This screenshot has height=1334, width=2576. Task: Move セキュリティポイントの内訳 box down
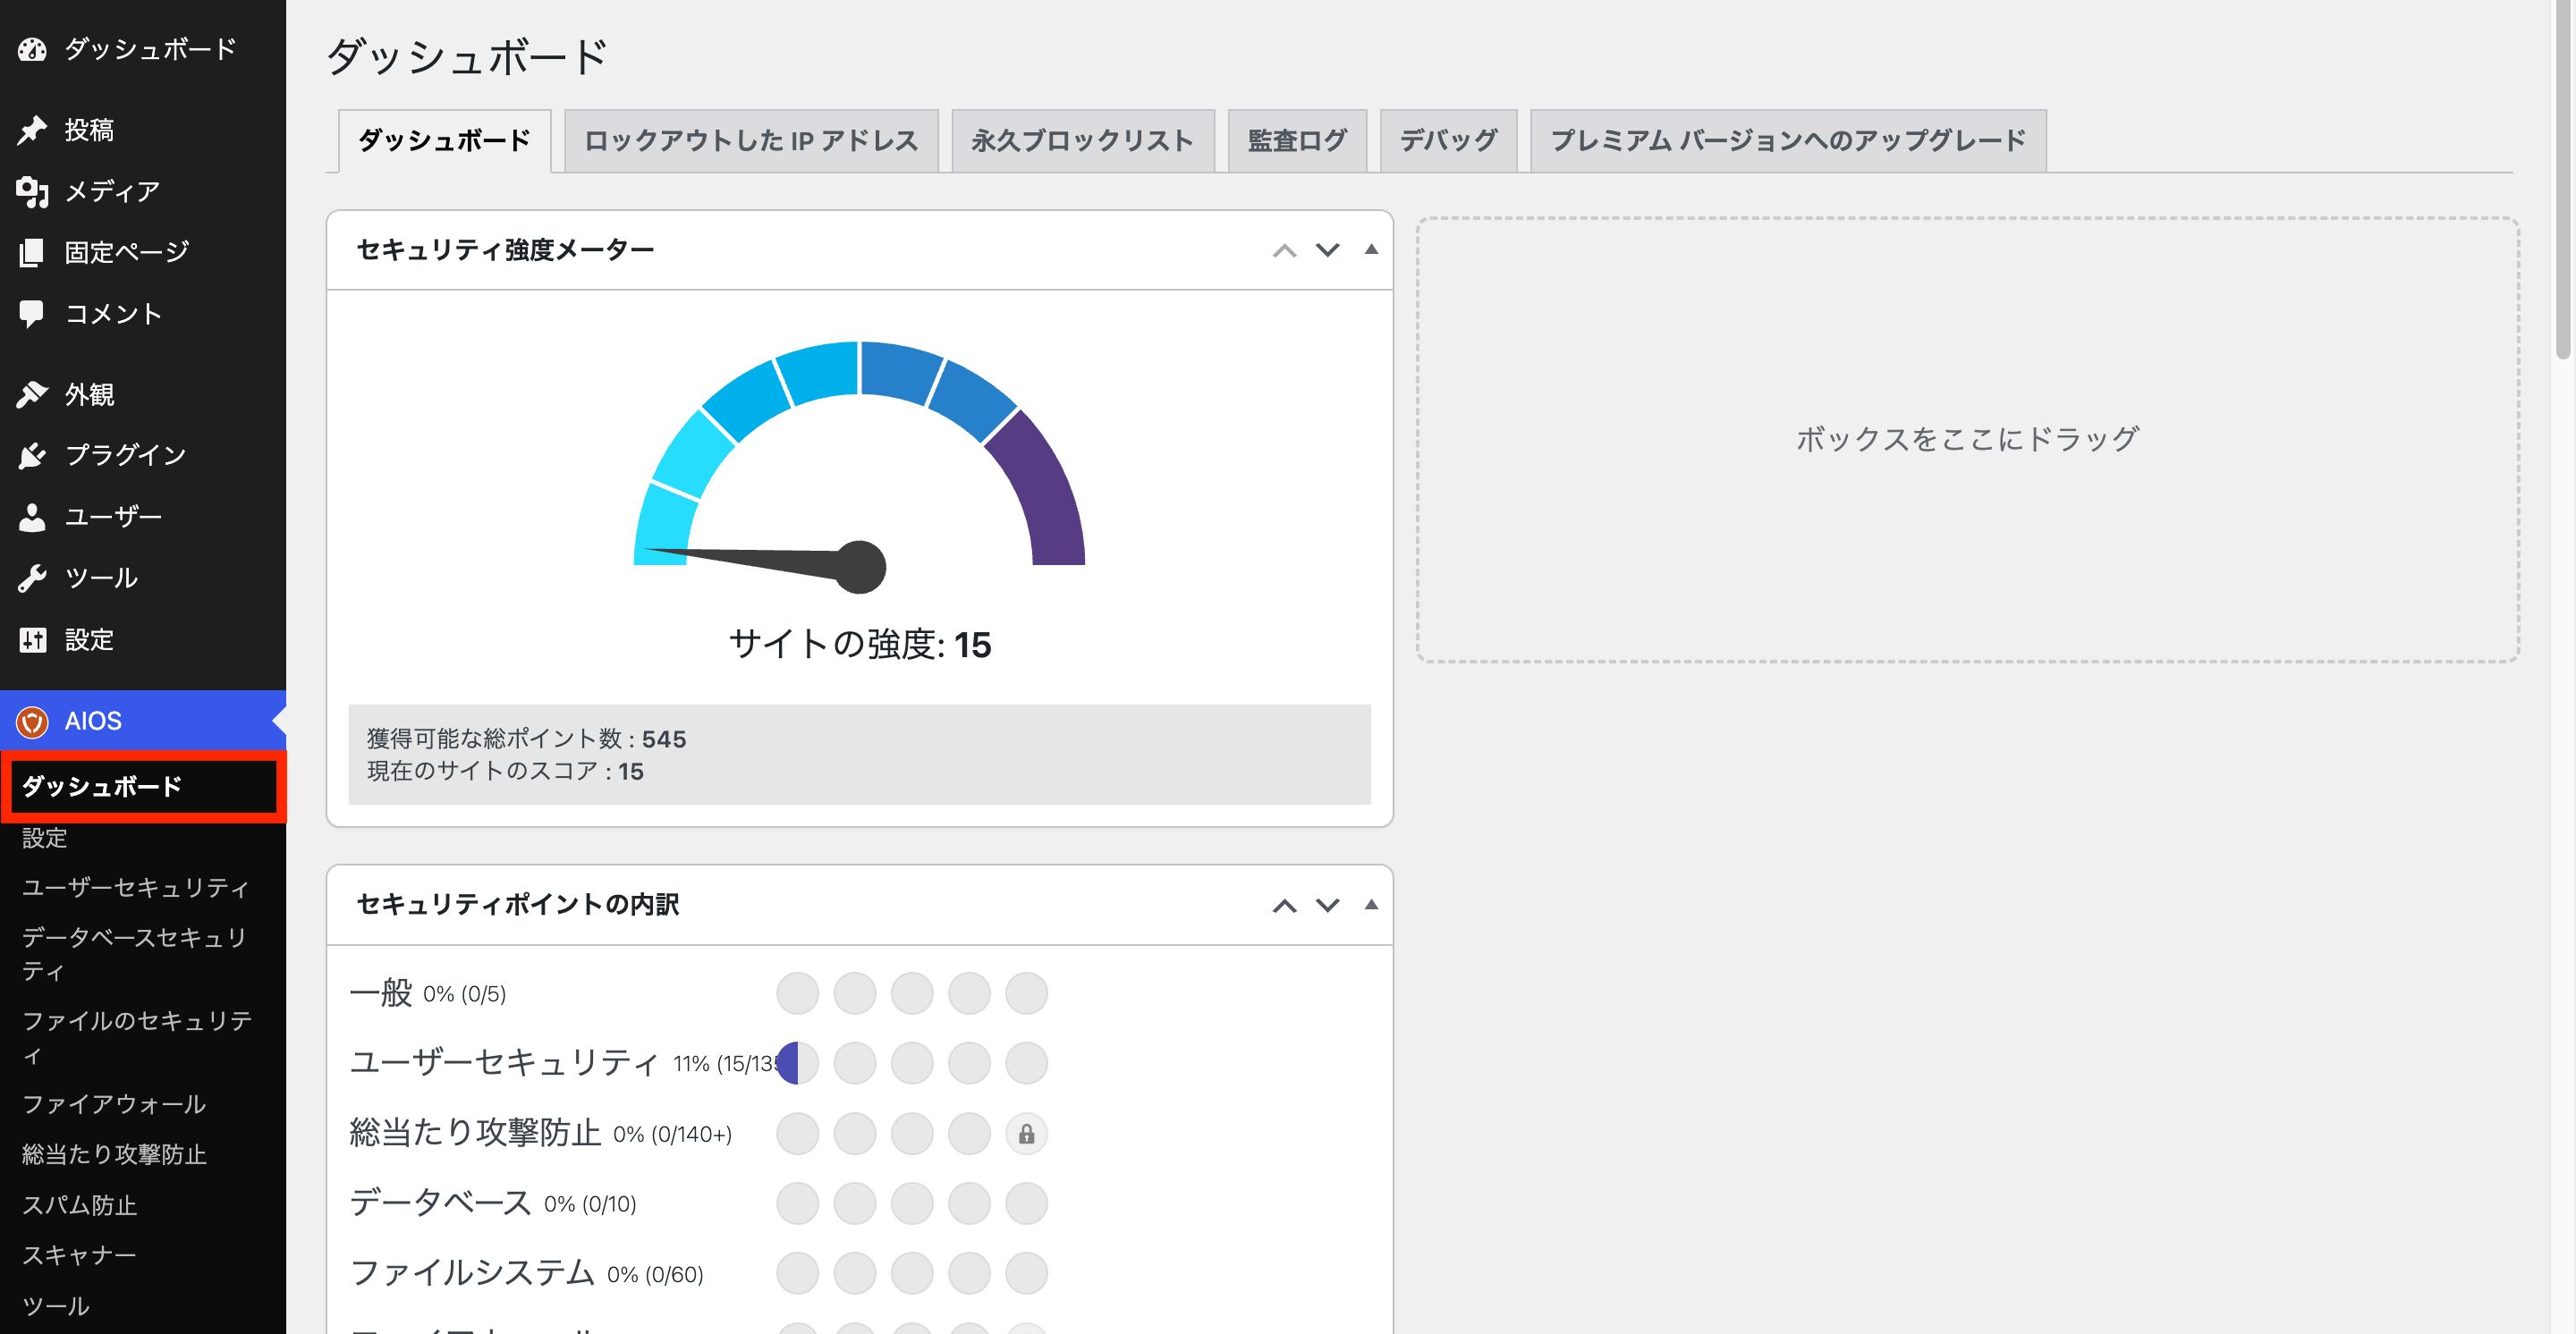tap(1327, 906)
